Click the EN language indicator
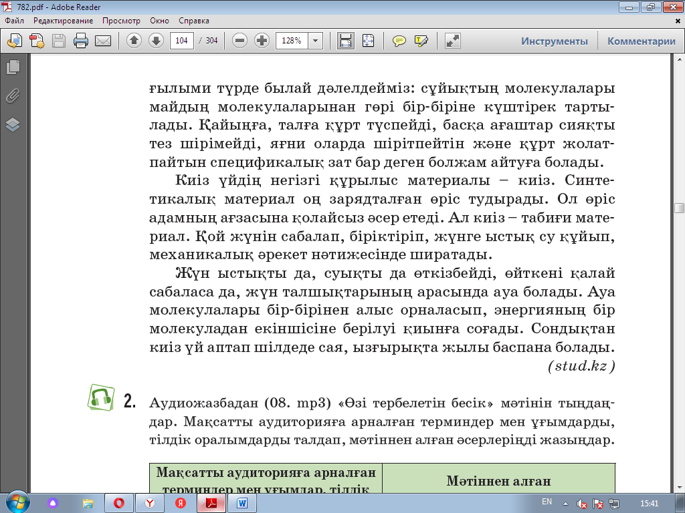685x513 pixels. 547,502
